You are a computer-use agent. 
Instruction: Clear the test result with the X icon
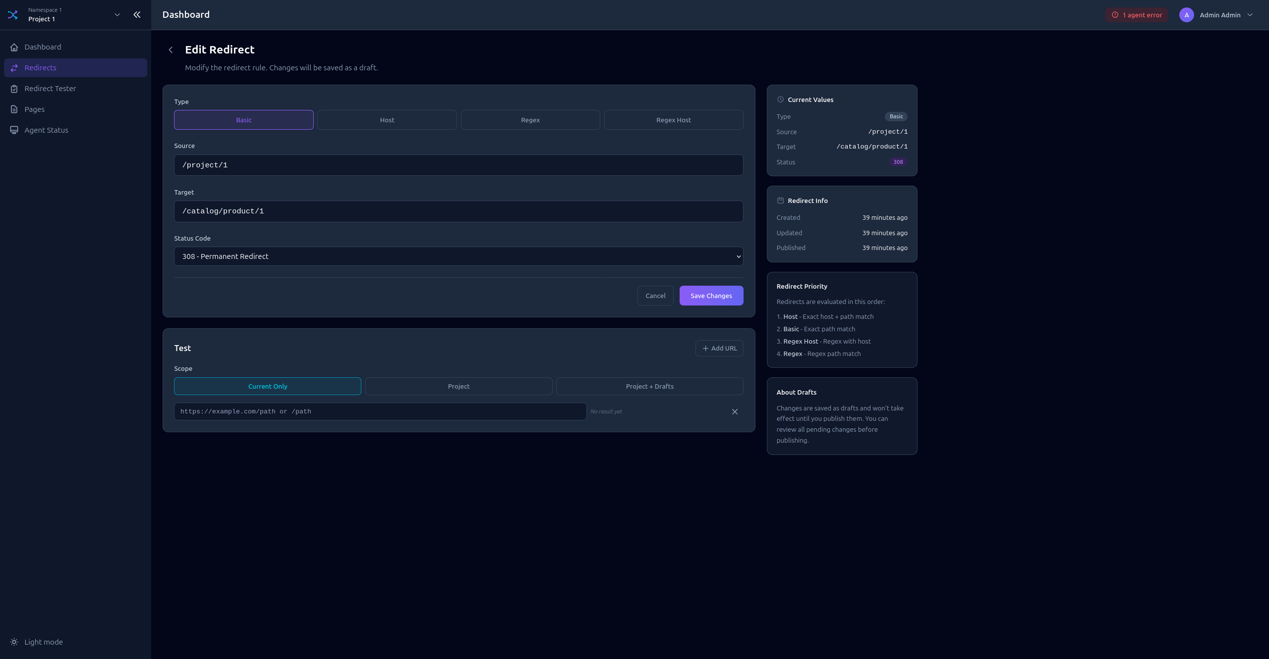click(735, 411)
